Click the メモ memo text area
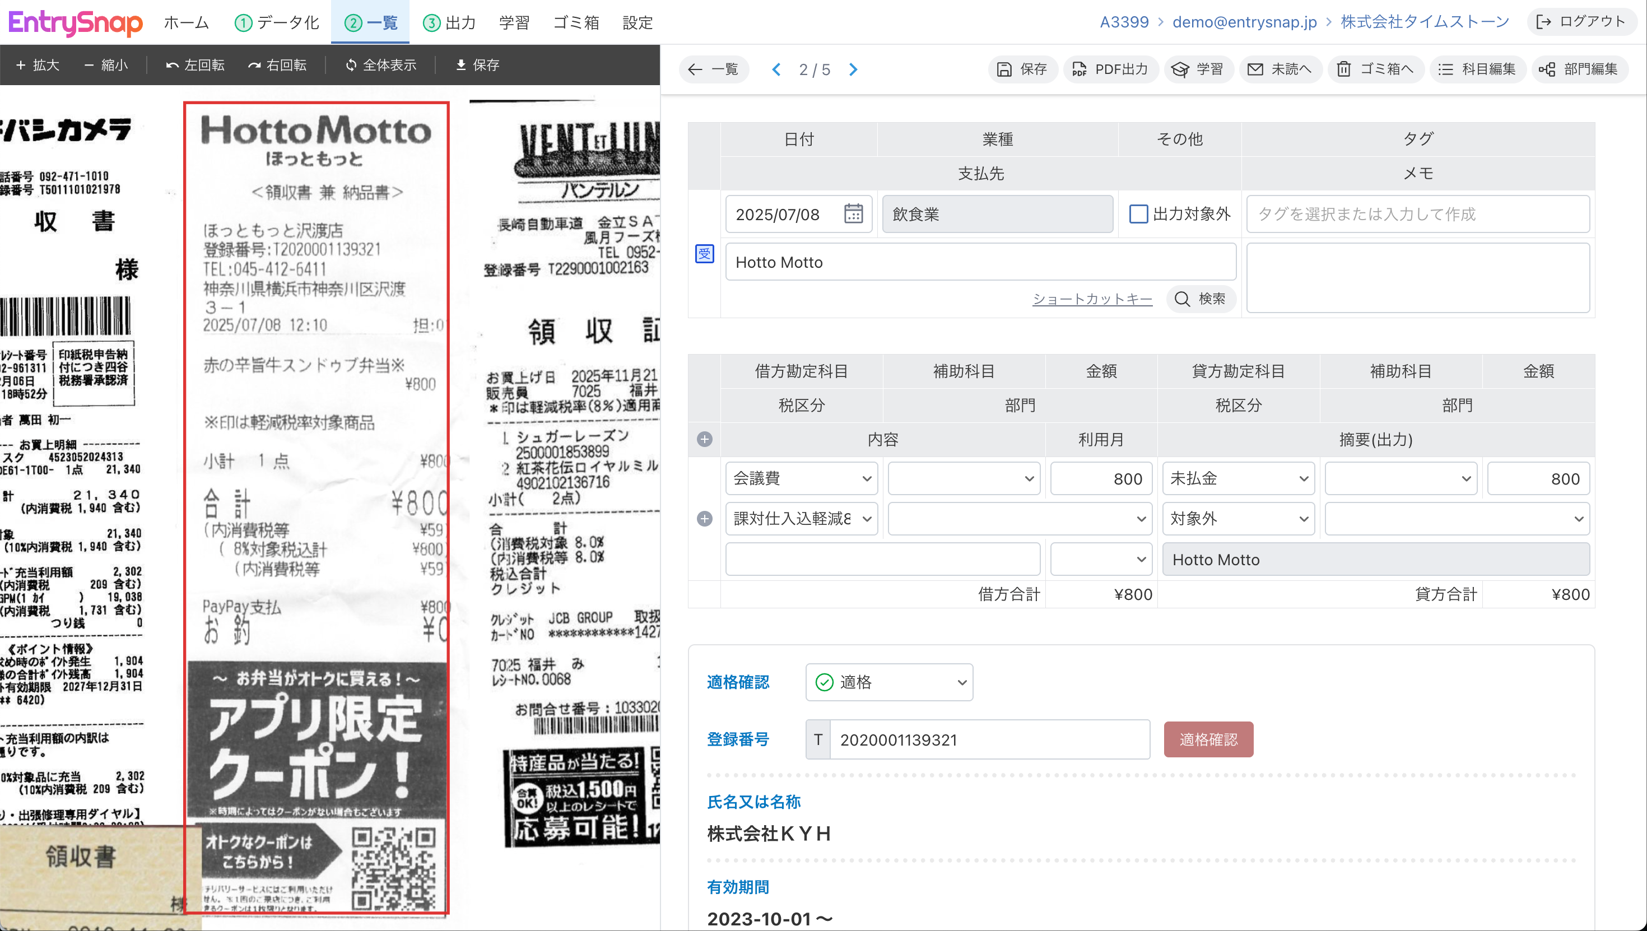This screenshot has width=1647, height=931. [1418, 277]
